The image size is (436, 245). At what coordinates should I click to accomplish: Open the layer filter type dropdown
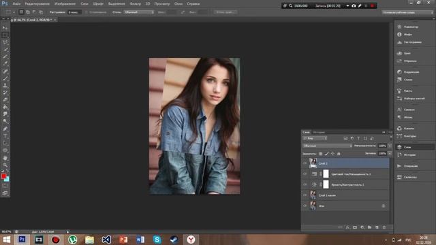pos(315,138)
